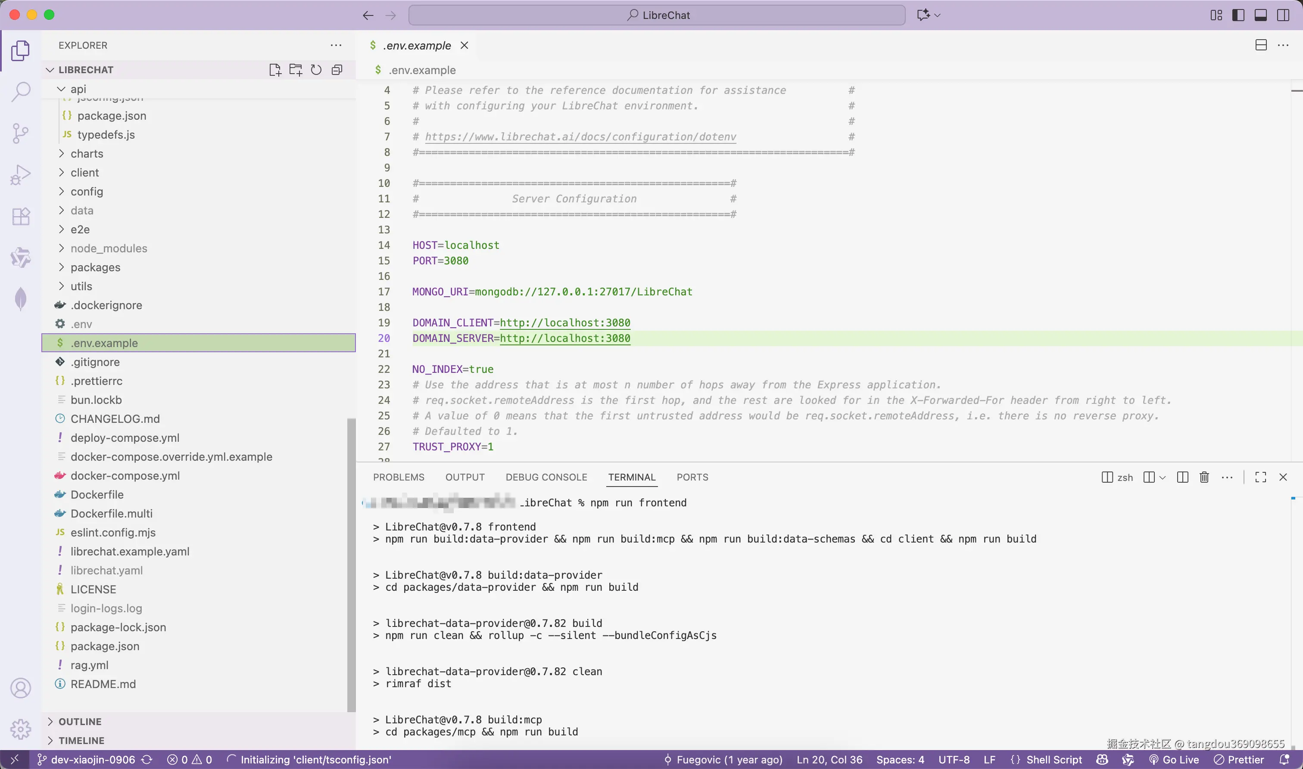The height and width of the screenshot is (769, 1303).
Task: Toggle the bottom panel visibility
Action: [1260, 15]
